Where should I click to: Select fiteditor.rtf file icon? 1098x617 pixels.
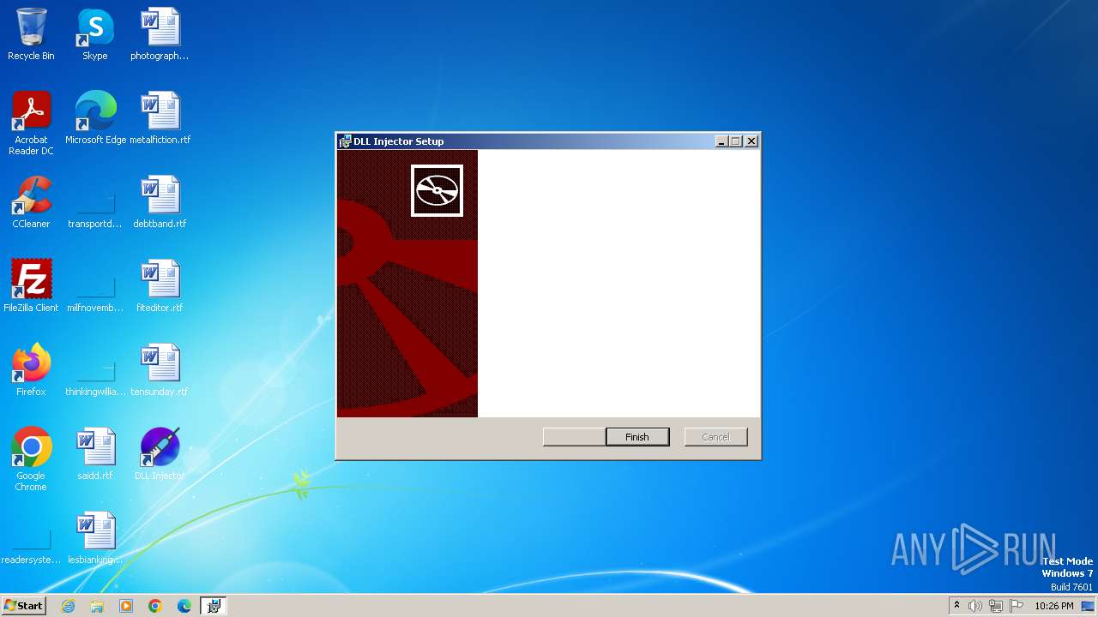(x=160, y=286)
